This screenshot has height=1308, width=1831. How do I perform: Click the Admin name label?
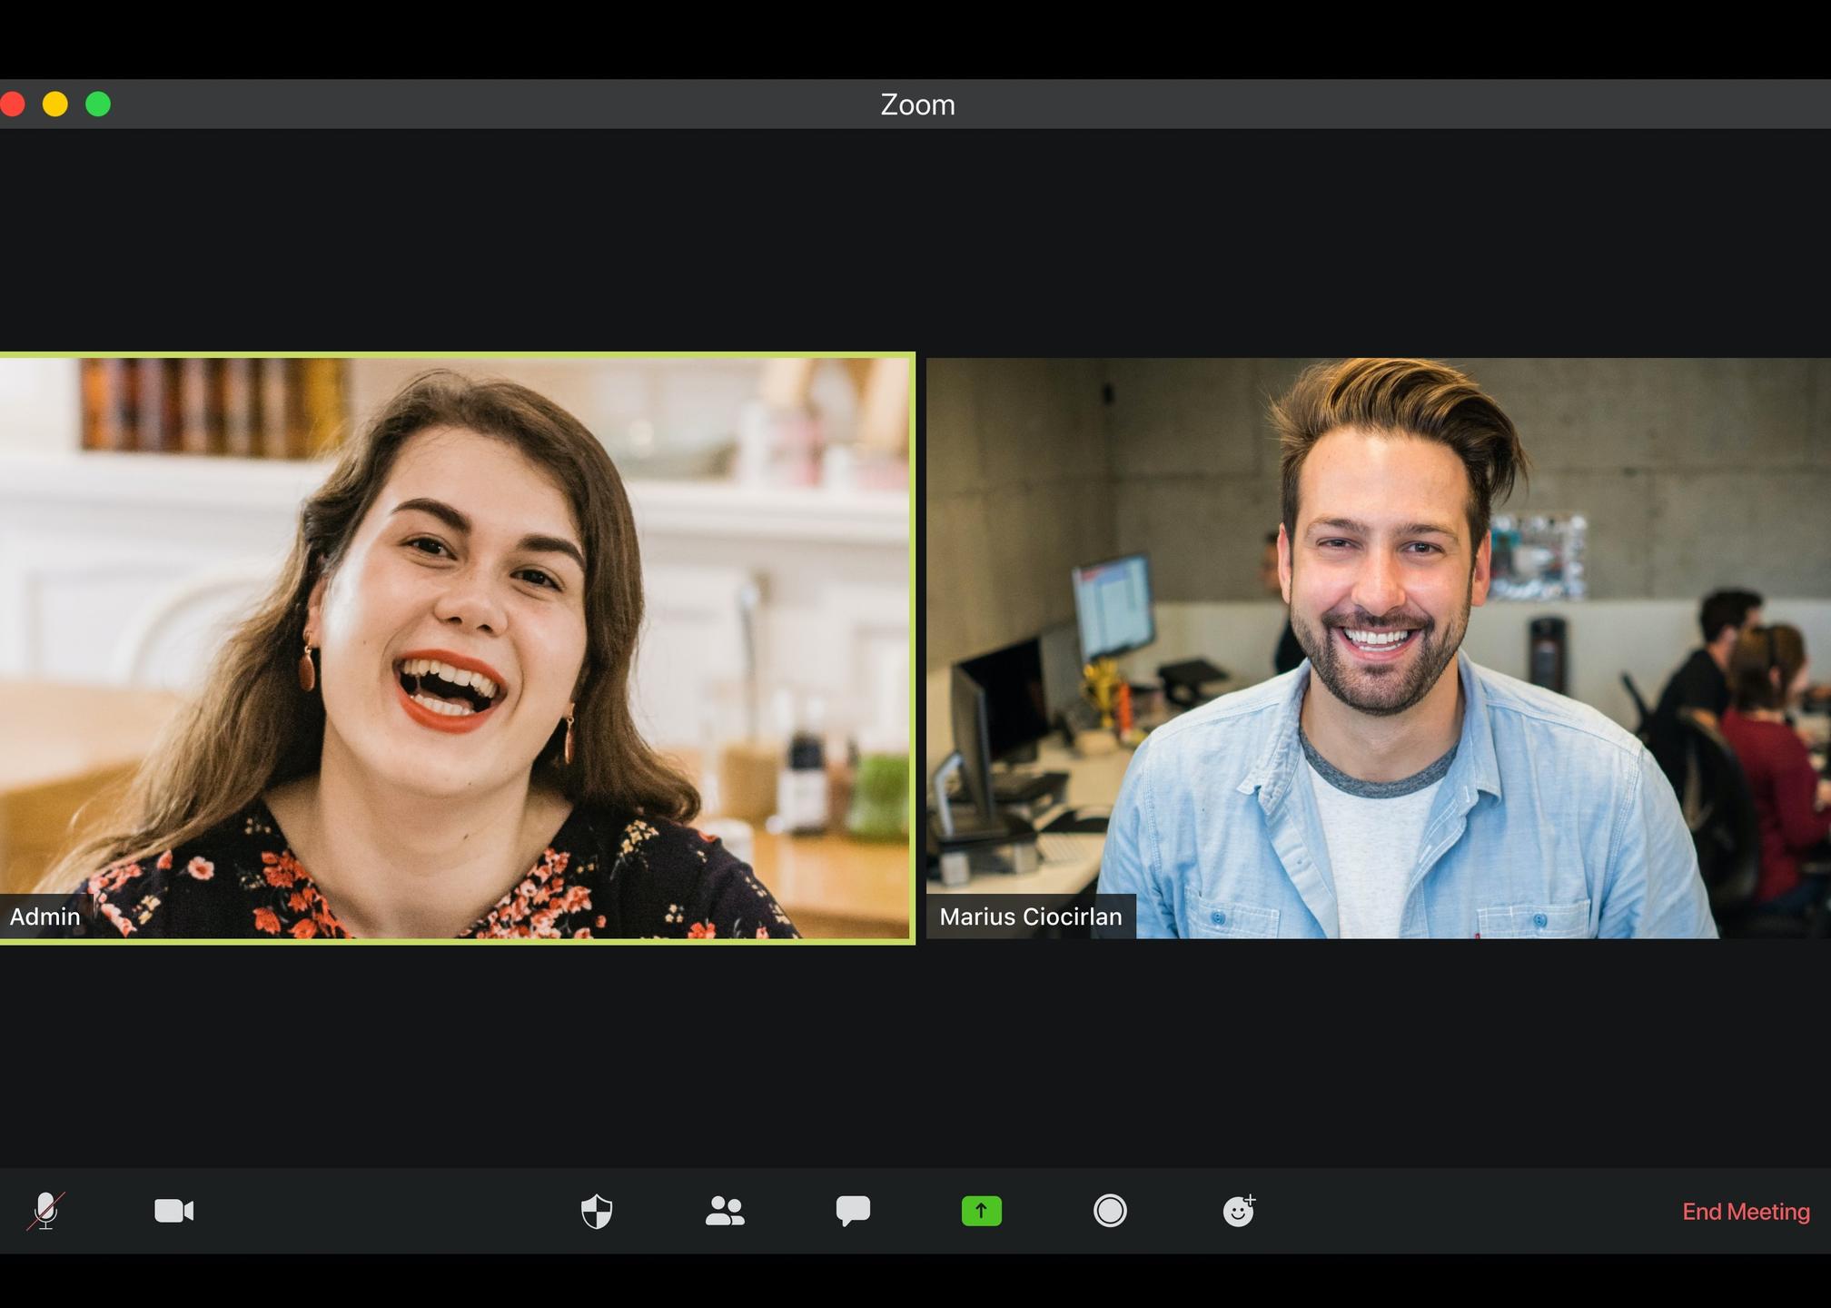45,917
